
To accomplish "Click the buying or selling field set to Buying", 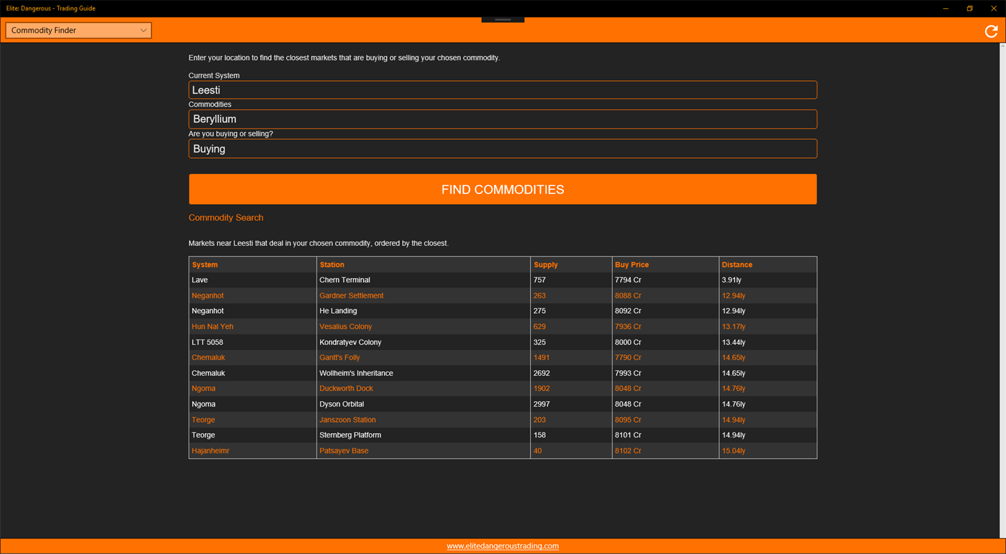I will (502, 148).
